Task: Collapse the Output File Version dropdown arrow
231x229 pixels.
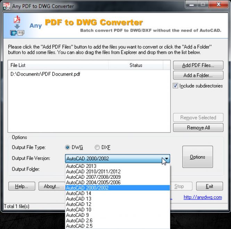Action: pyautogui.click(x=166, y=159)
